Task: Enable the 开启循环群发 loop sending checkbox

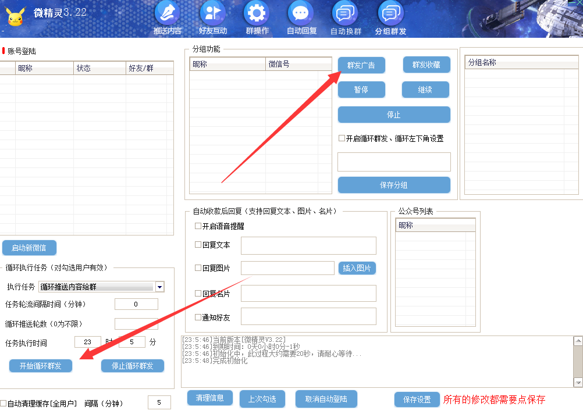Action: click(340, 138)
